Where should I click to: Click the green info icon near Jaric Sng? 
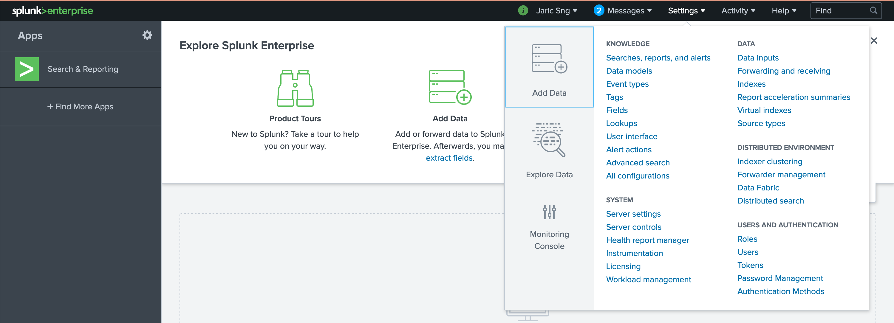click(523, 10)
